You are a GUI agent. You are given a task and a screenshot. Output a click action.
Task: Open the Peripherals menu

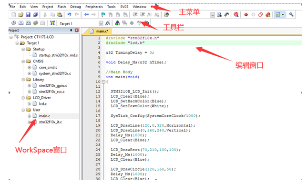pyautogui.click(x=94, y=7)
